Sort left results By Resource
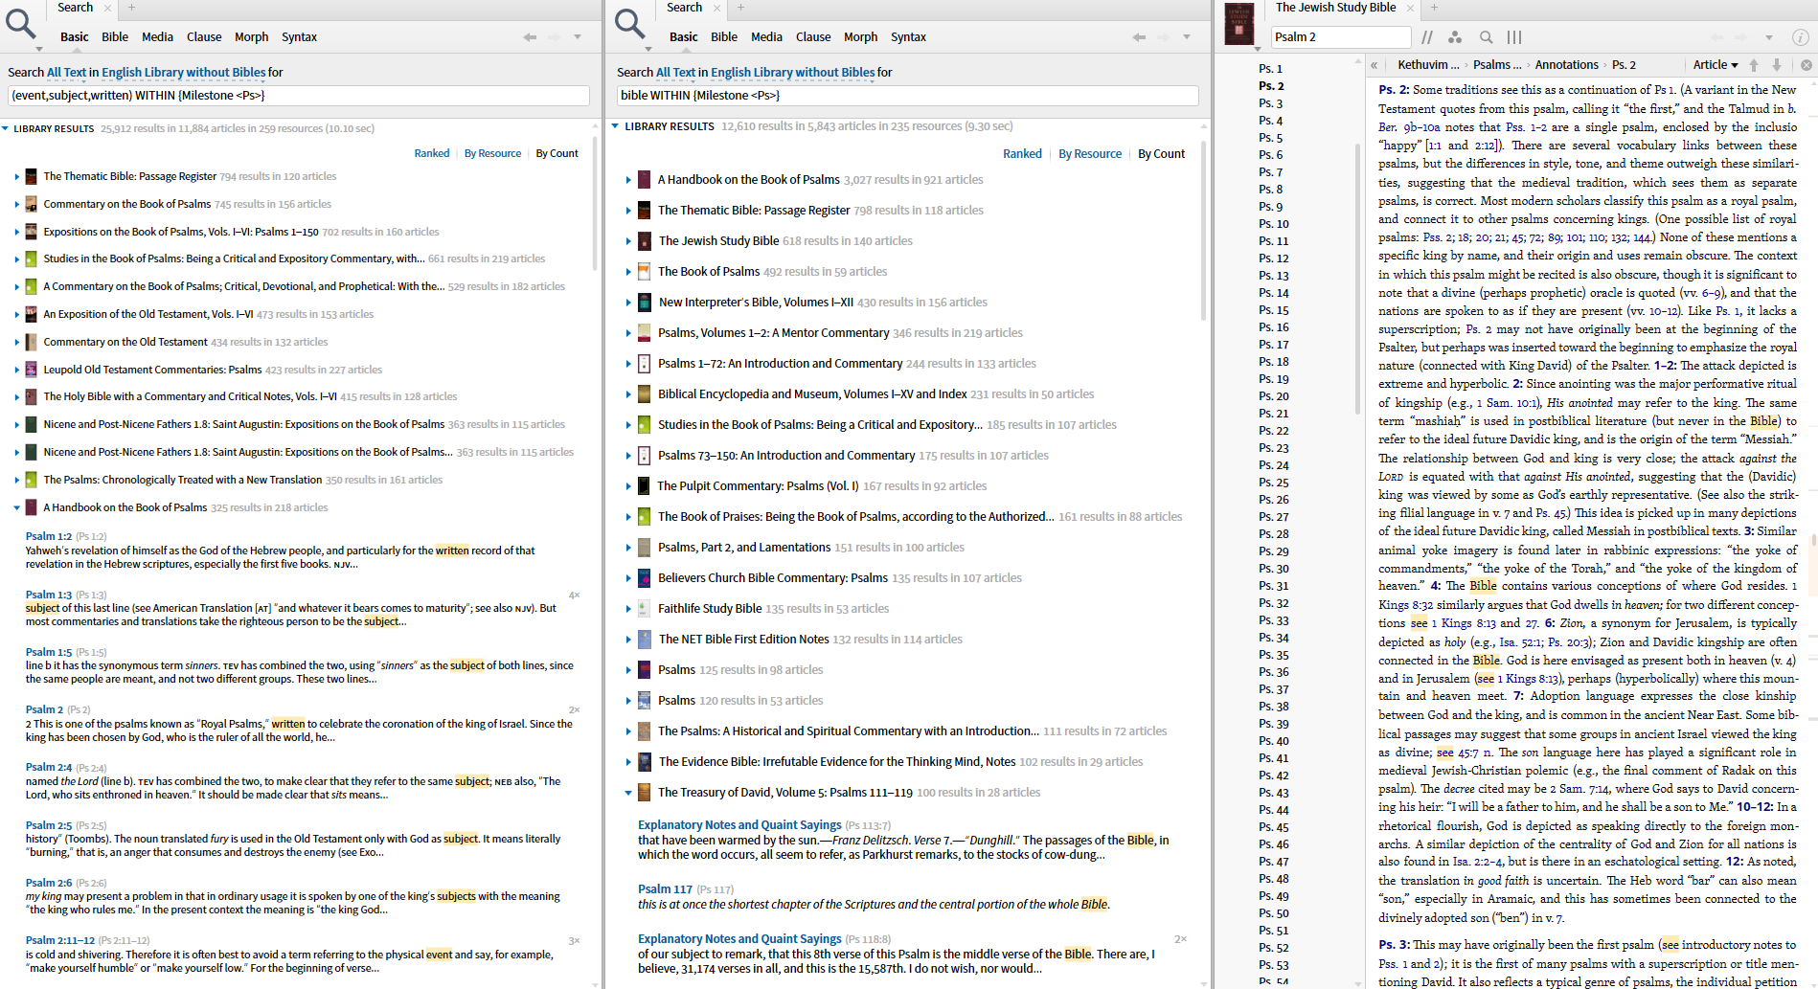1818x989 pixels. (492, 153)
